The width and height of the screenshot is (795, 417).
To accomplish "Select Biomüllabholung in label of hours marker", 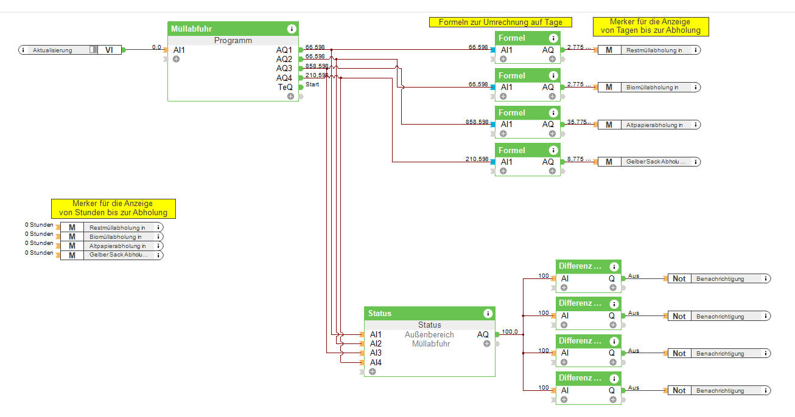I will pyautogui.click(x=116, y=236).
